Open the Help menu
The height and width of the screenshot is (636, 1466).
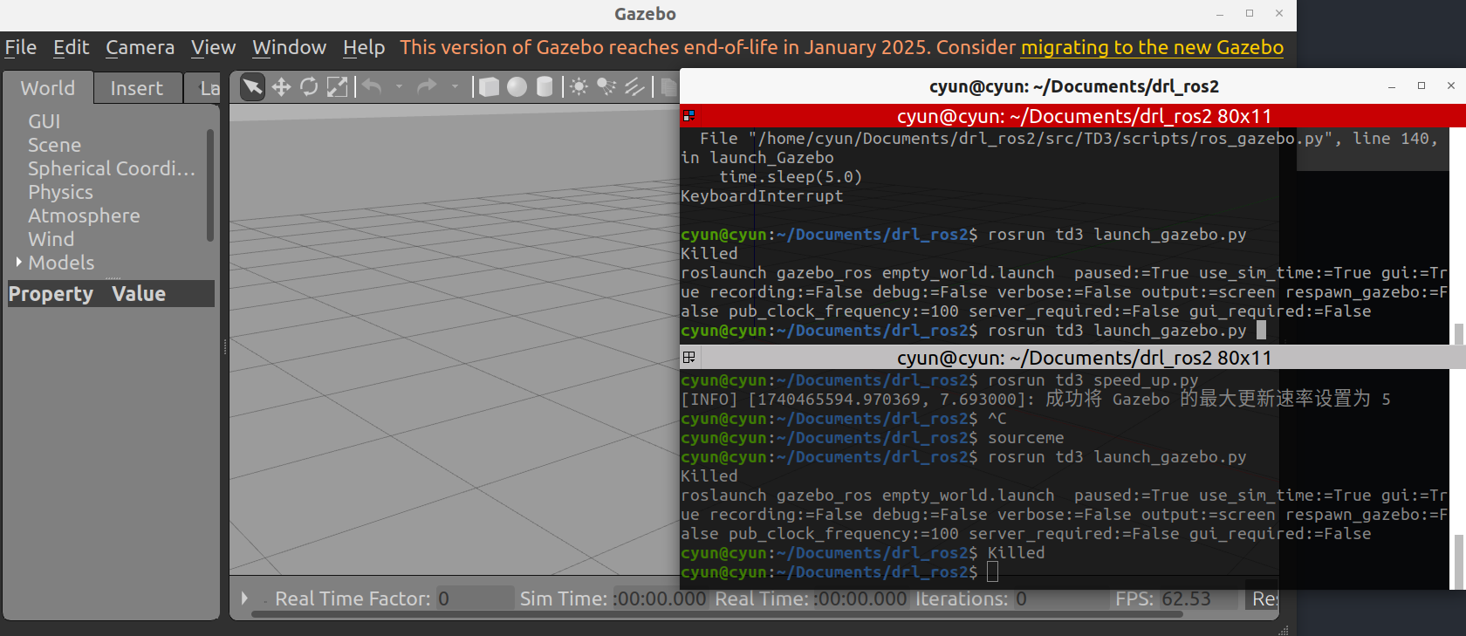click(x=364, y=47)
